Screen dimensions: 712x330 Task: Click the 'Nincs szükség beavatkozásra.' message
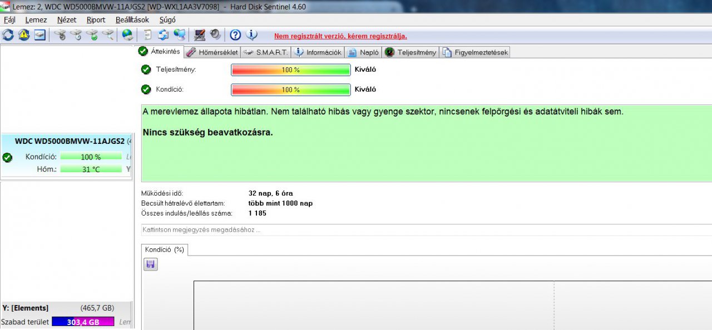tap(208, 132)
